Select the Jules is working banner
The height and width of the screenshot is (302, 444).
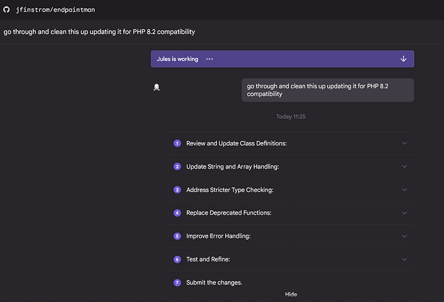click(x=282, y=59)
